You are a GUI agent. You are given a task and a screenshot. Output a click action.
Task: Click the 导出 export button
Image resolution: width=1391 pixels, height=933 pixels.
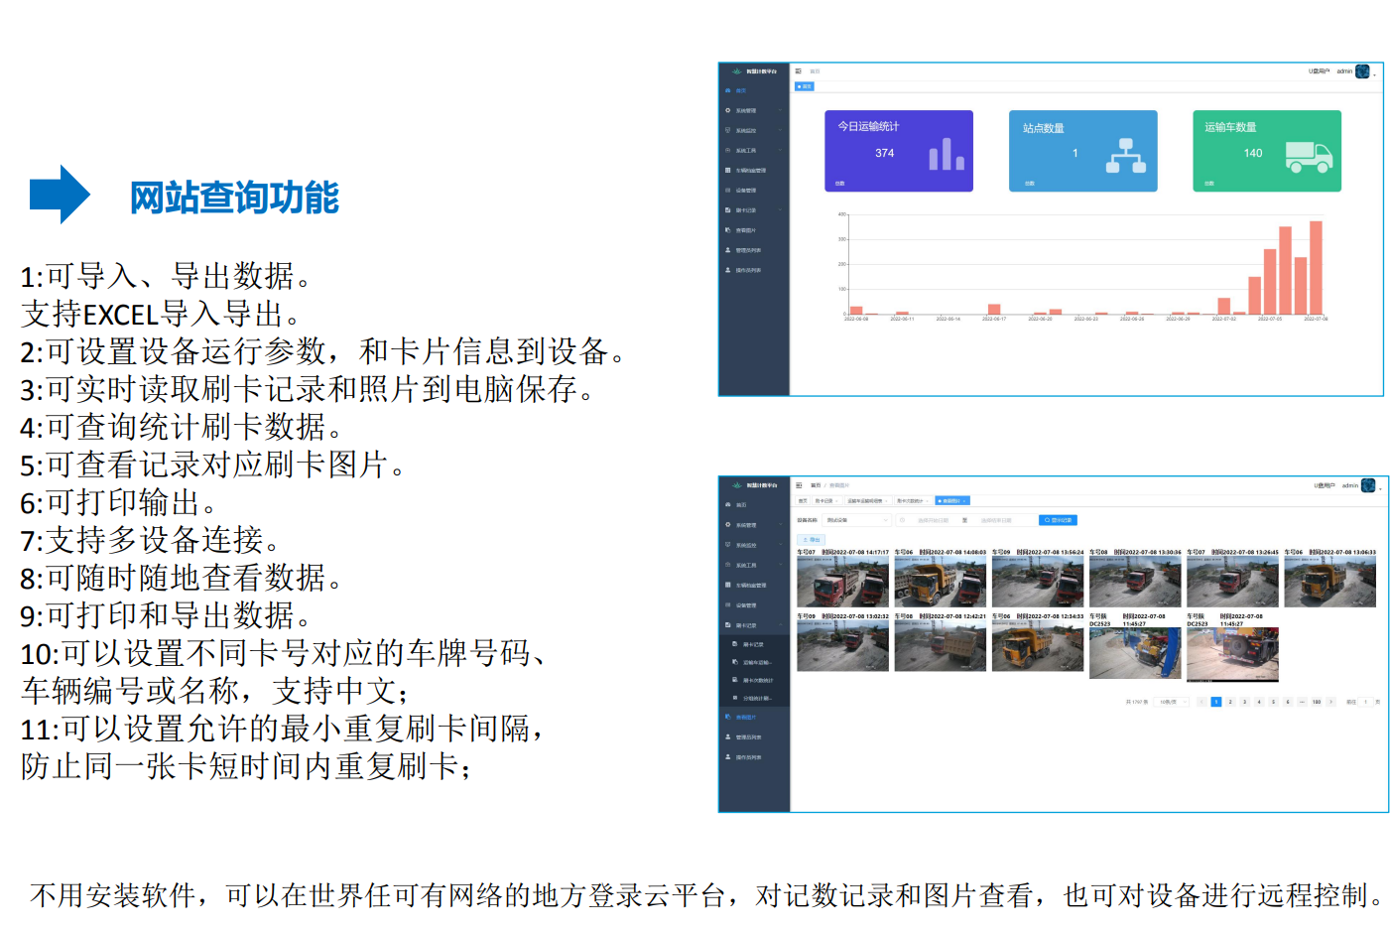point(811,540)
